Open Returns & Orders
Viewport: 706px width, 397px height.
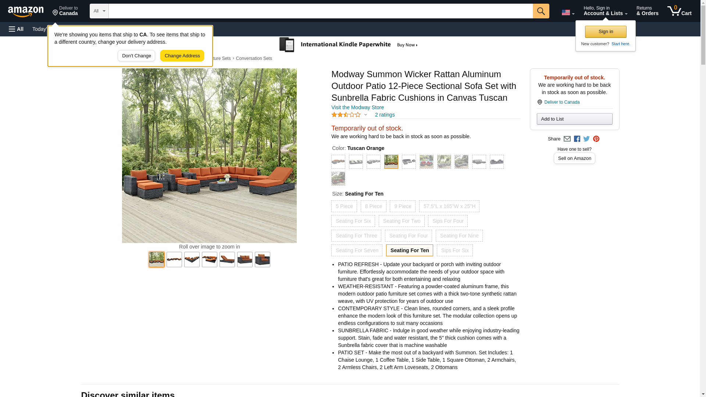tap(647, 11)
